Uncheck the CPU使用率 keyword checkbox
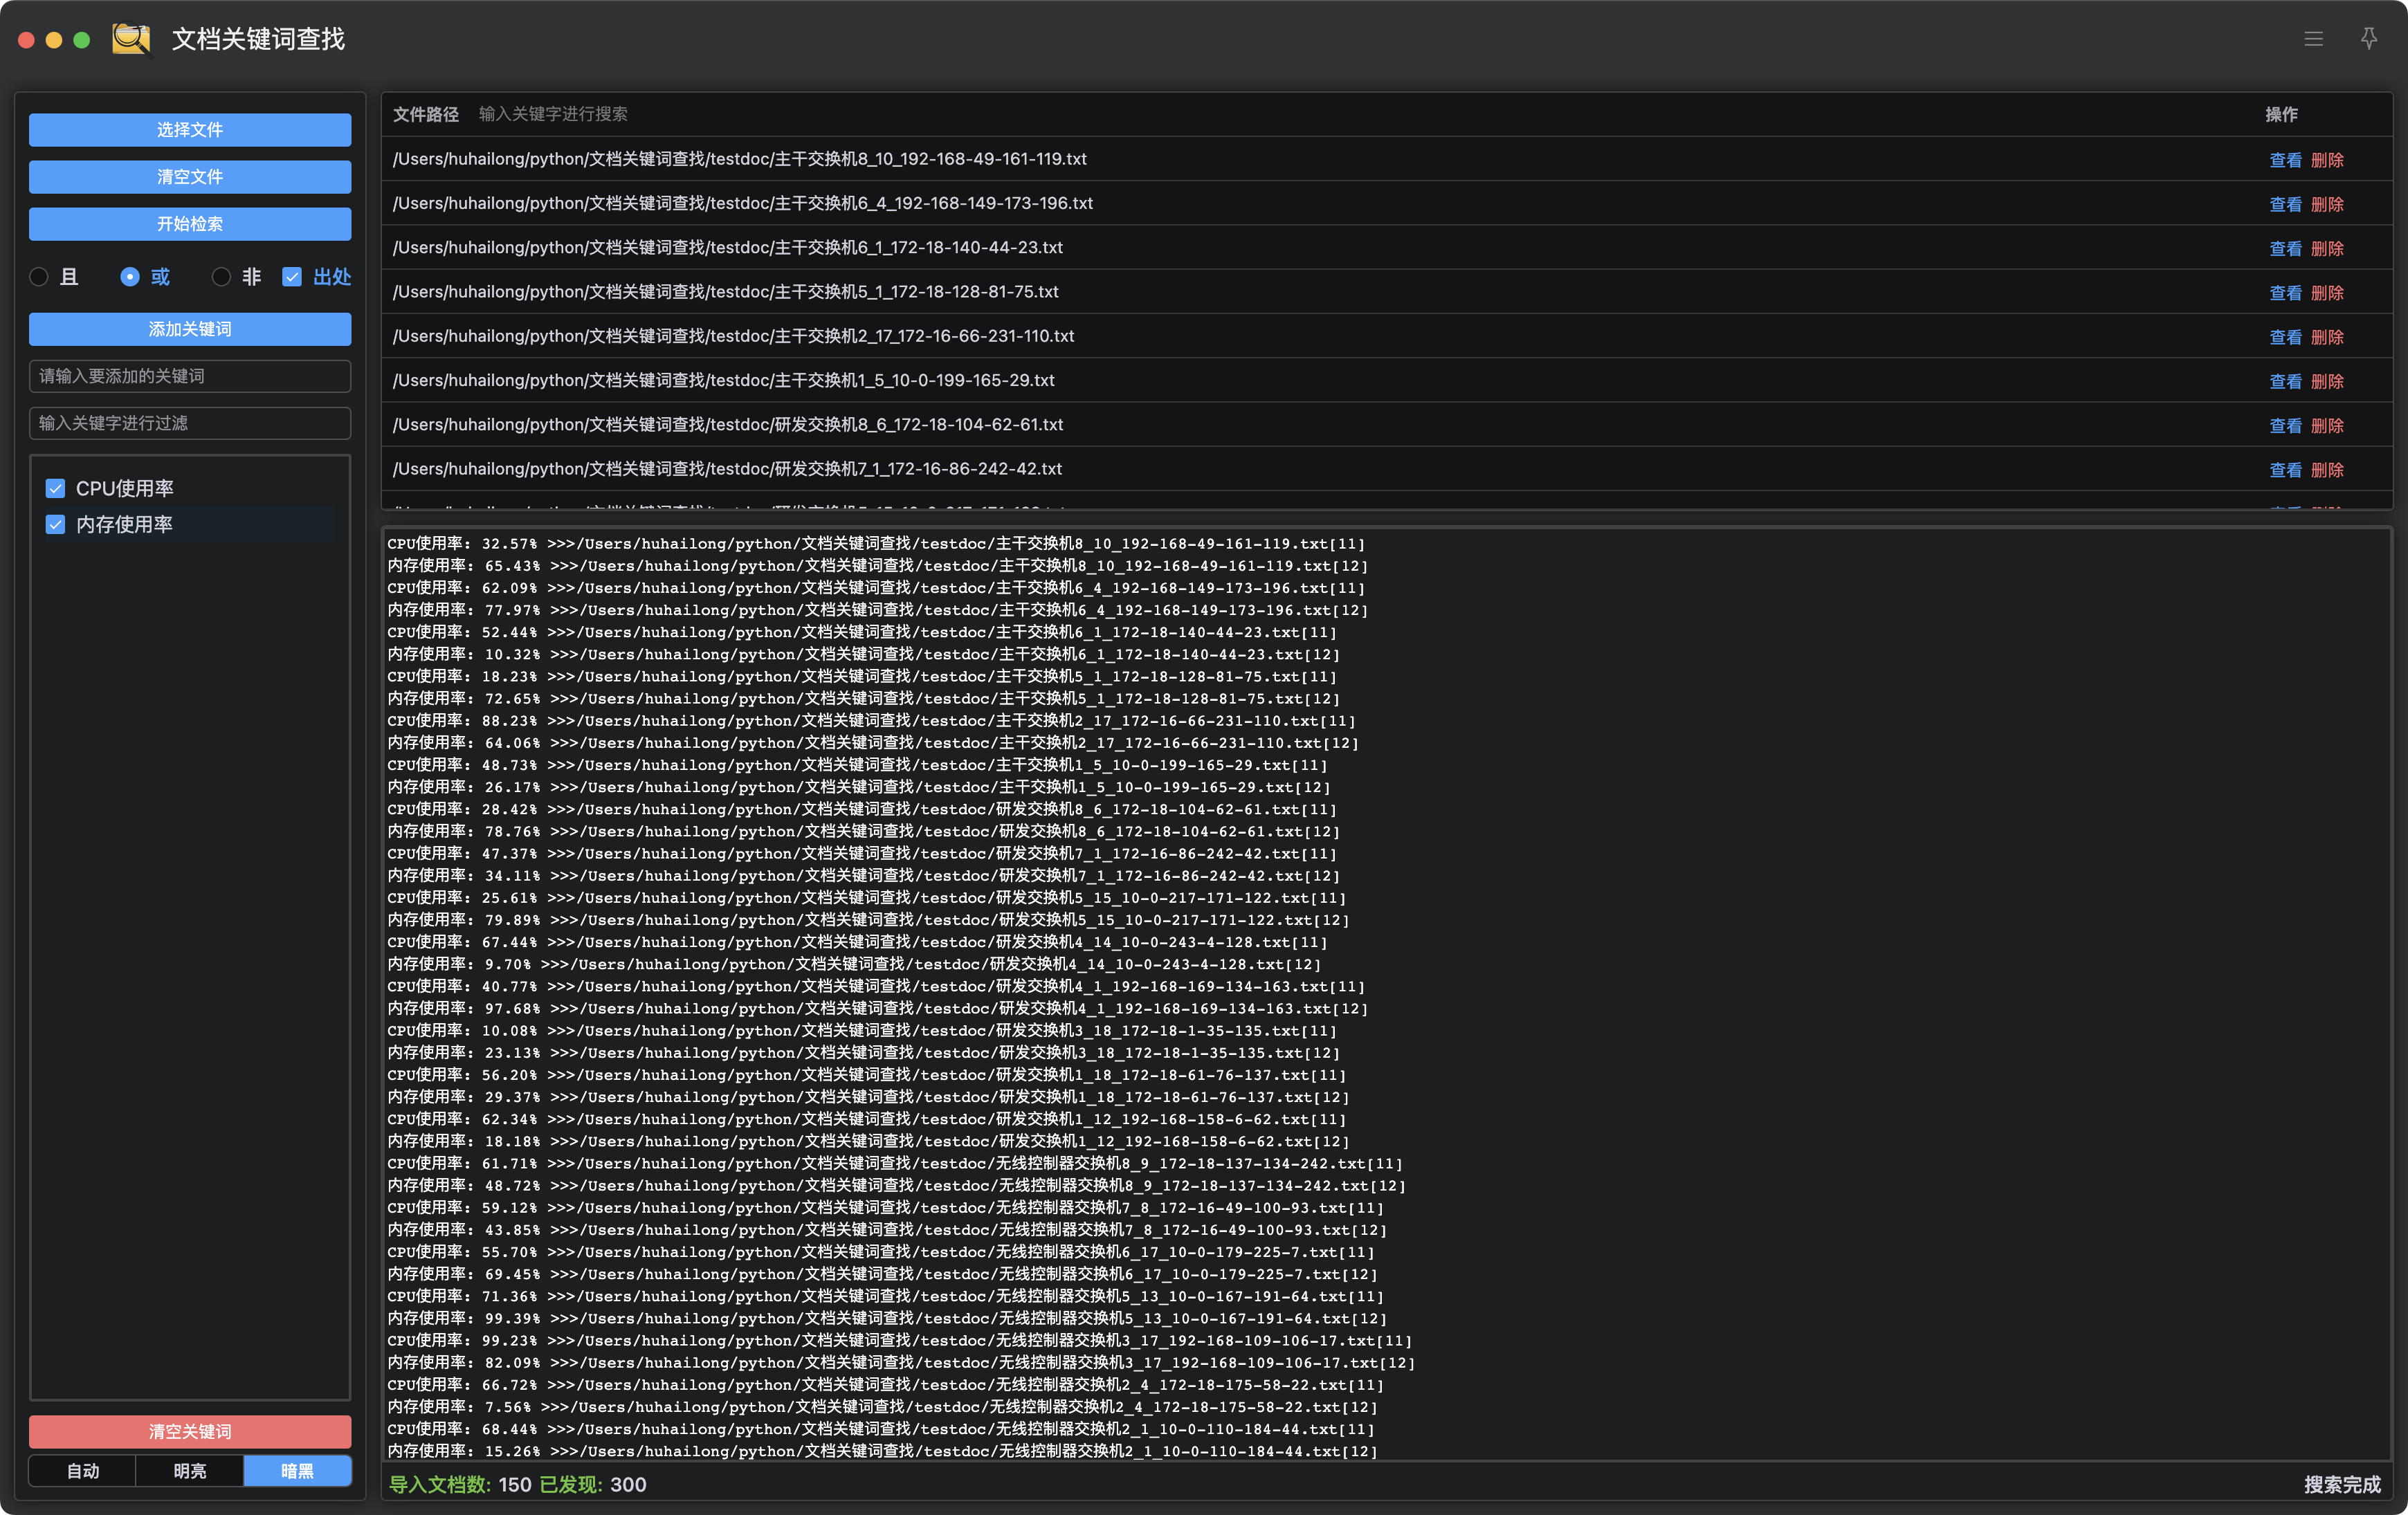The image size is (2408, 1515). [56, 488]
